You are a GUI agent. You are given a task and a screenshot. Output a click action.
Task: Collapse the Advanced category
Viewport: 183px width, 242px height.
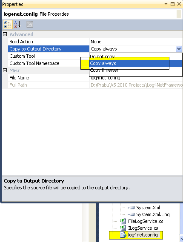pos(5,34)
